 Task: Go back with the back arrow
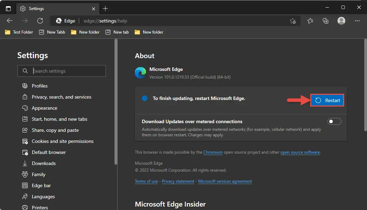(x=10, y=21)
